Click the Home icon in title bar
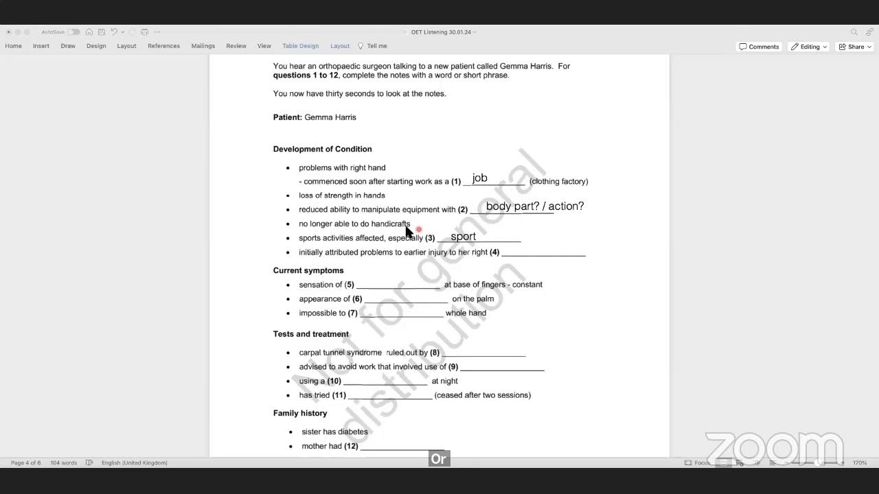Image resolution: width=879 pixels, height=494 pixels. (89, 32)
